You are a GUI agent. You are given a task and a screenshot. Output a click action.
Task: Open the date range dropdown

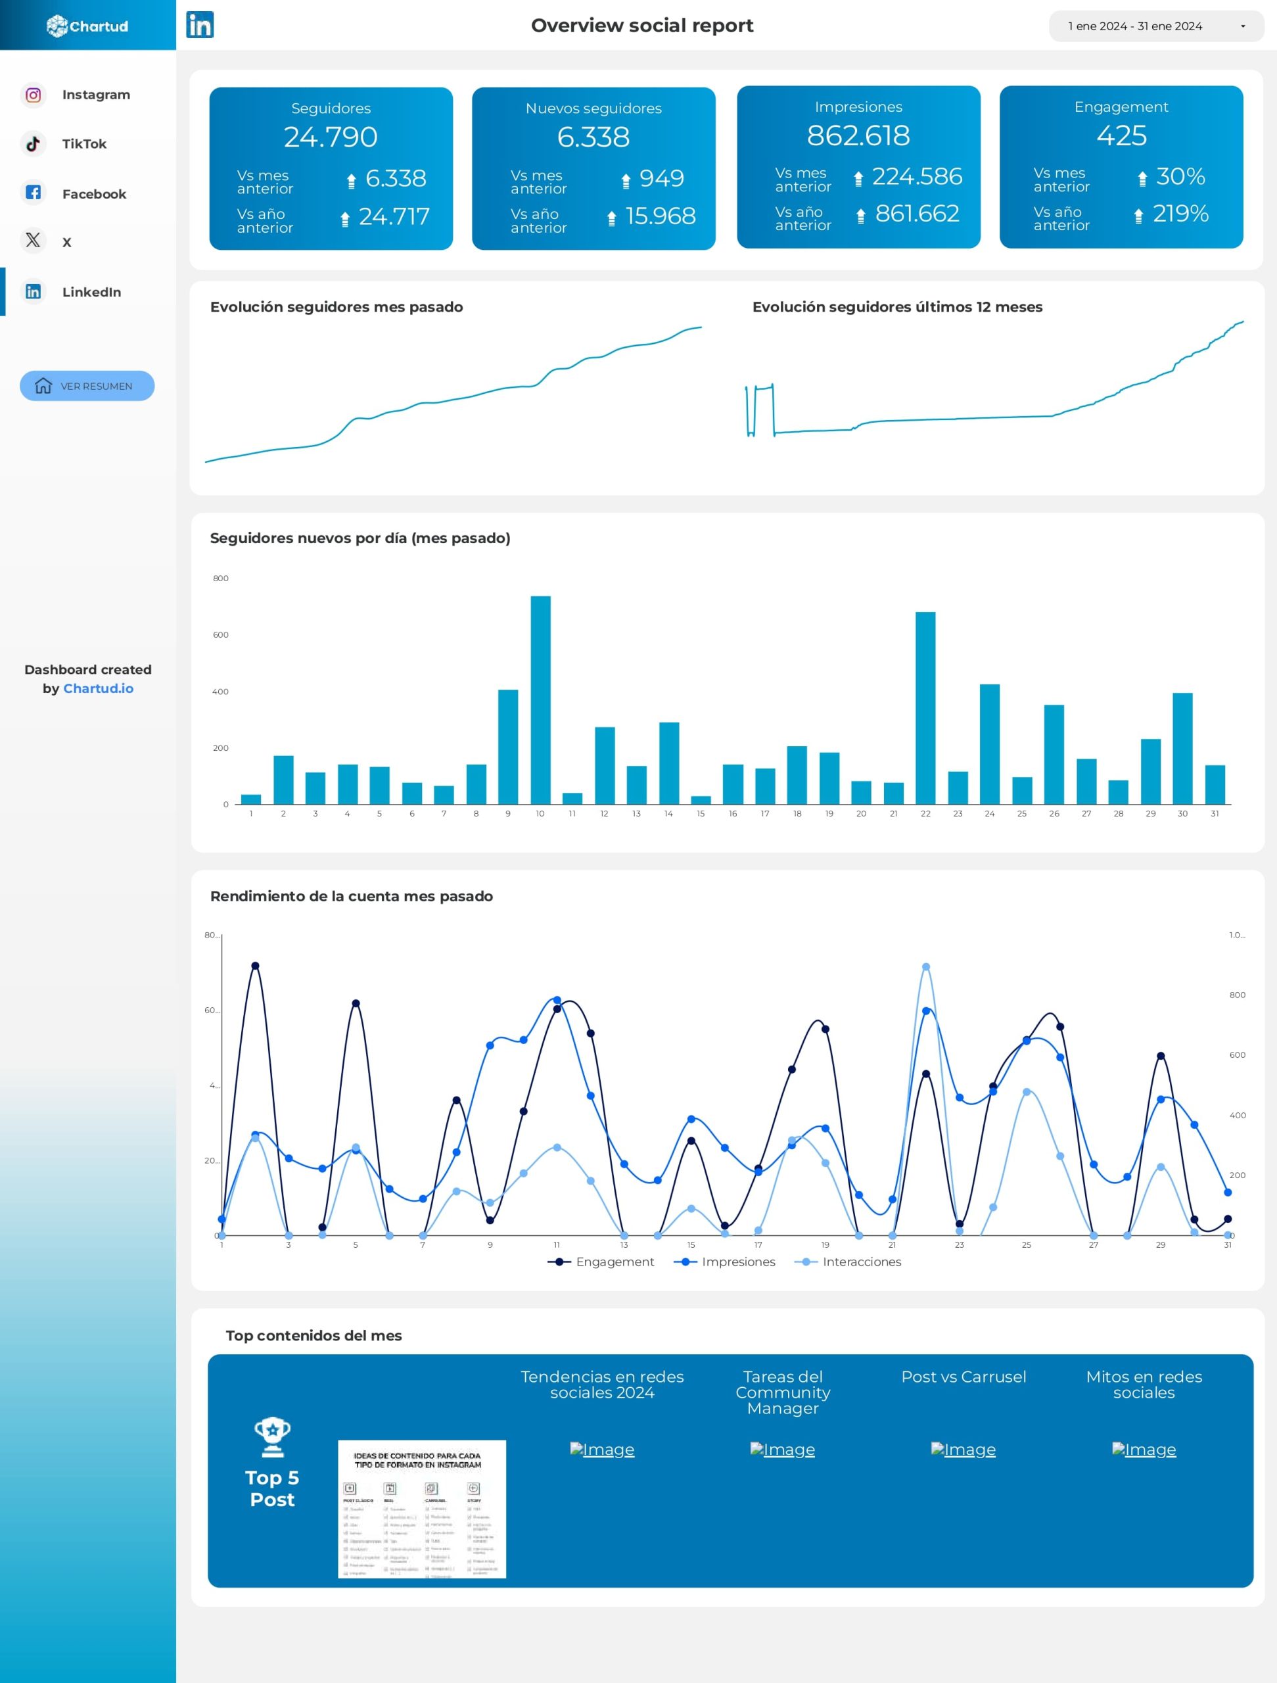coord(1135,26)
